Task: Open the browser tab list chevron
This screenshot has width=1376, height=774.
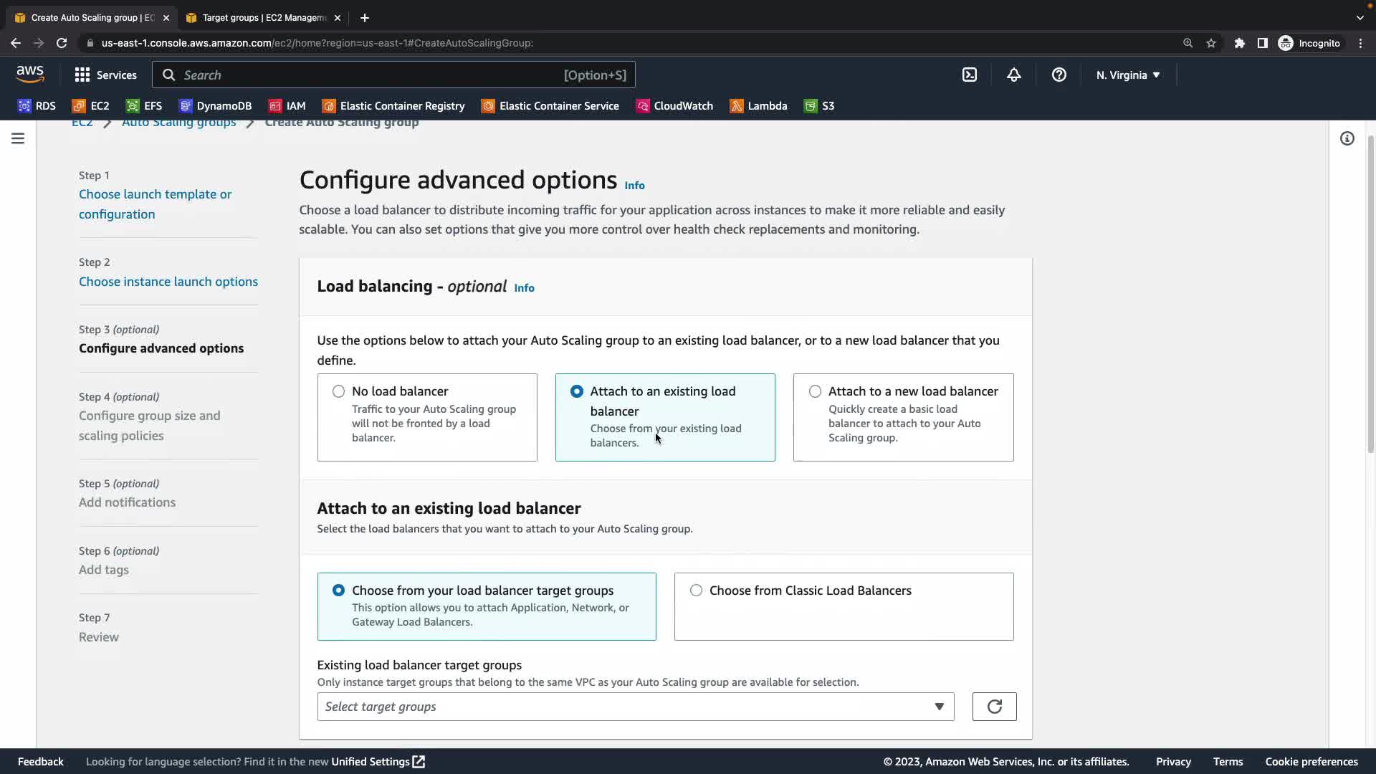Action: tap(1360, 18)
